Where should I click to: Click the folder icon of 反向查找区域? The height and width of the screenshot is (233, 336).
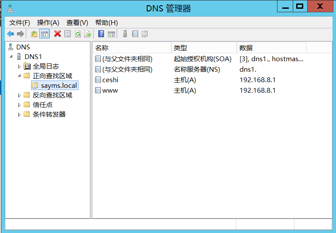click(27, 95)
